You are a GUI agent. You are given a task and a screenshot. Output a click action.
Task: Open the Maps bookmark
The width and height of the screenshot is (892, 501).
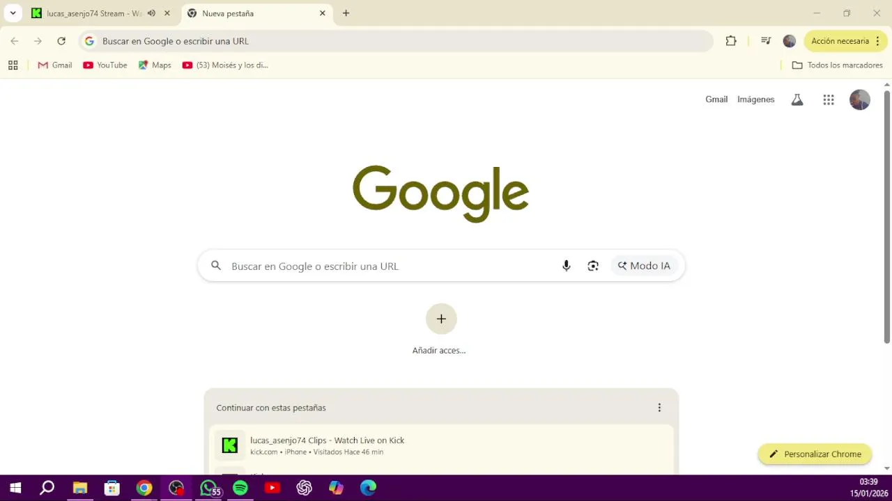[x=155, y=65]
